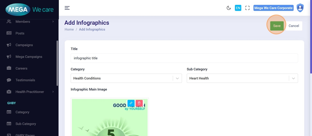Cancel adding the infographic

pos(294,26)
